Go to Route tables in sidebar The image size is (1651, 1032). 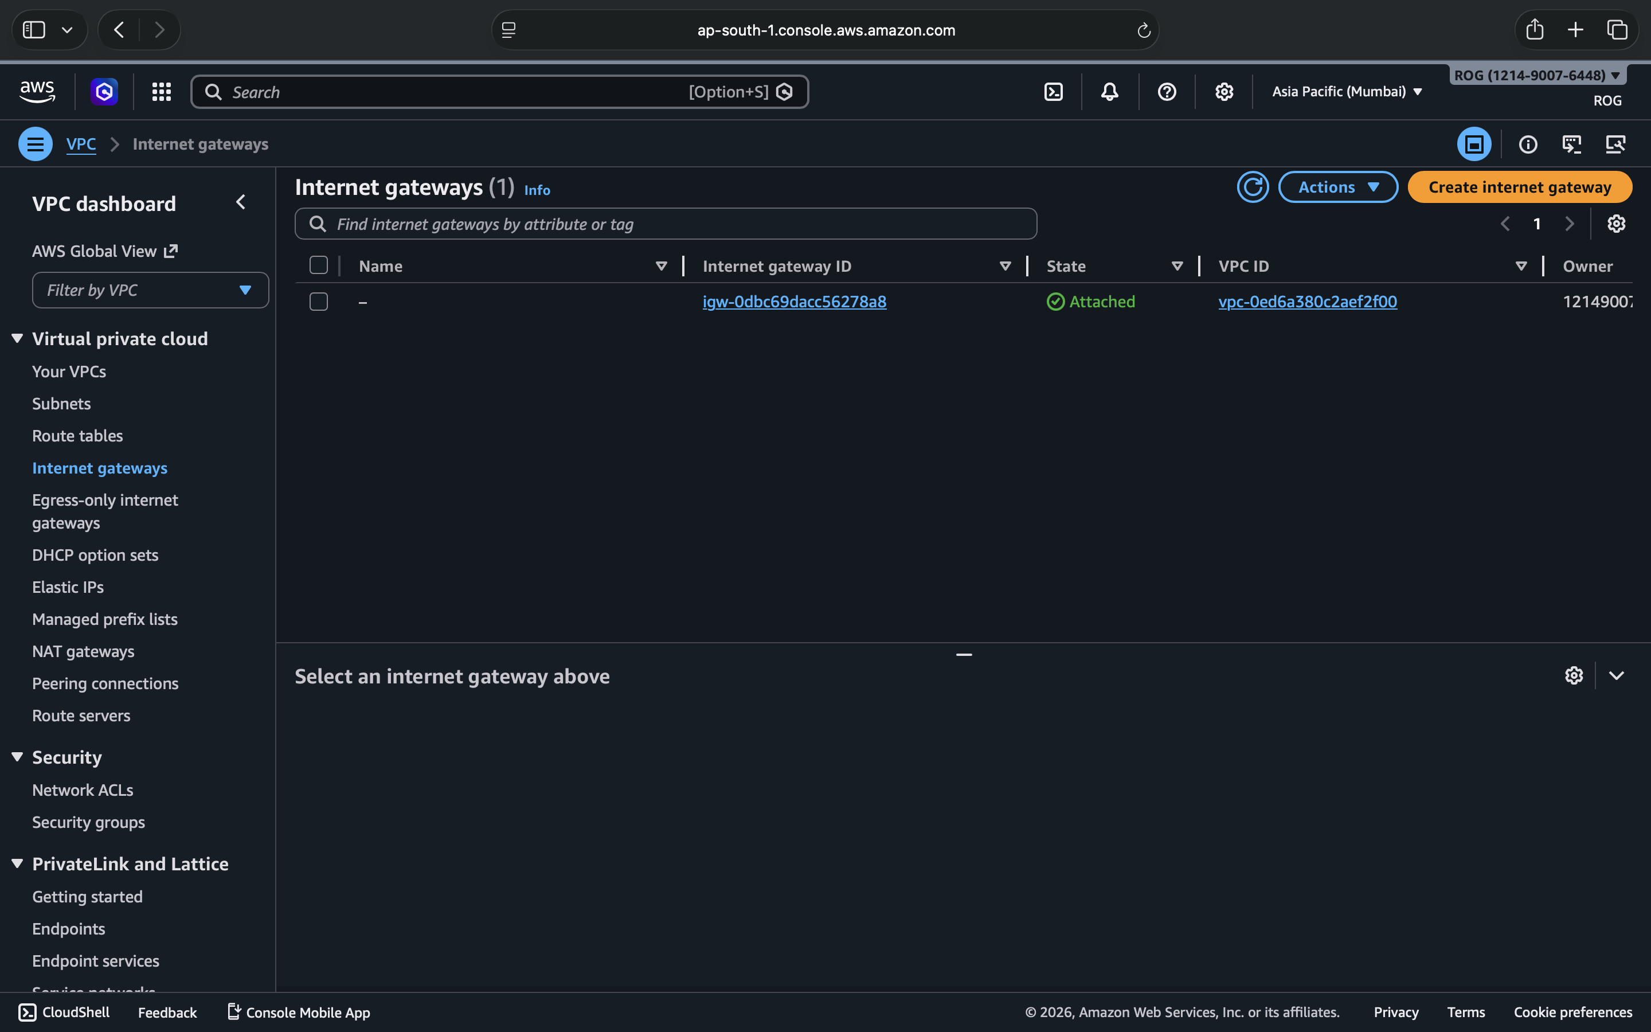77,436
